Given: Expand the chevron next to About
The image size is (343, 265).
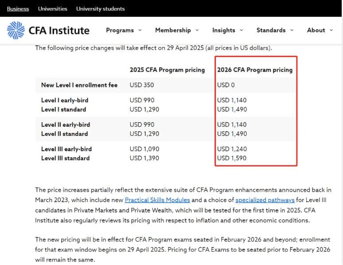Looking at the screenshot, I should click(x=331, y=30).
